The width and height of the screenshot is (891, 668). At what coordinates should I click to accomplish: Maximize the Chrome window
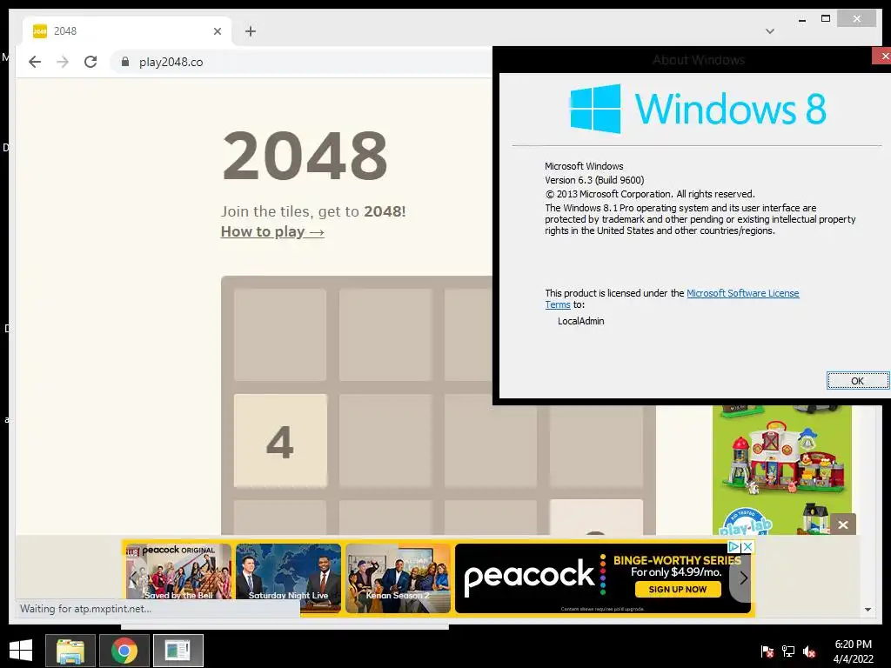click(826, 19)
